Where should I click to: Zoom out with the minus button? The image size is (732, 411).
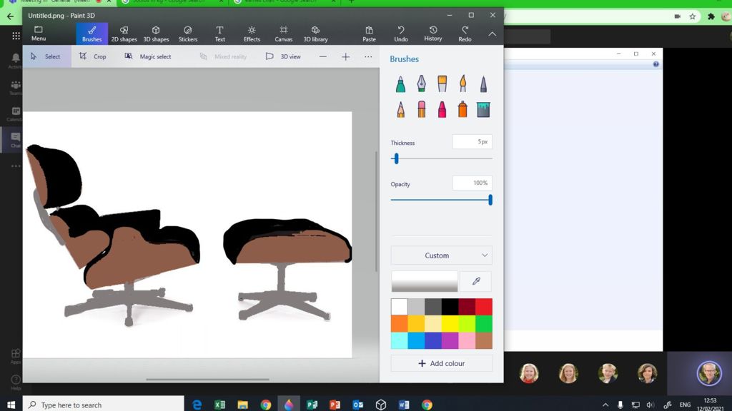tap(323, 57)
